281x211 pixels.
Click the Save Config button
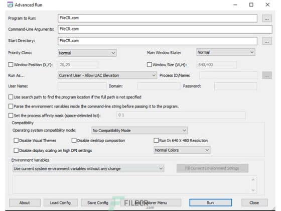(98, 203)
